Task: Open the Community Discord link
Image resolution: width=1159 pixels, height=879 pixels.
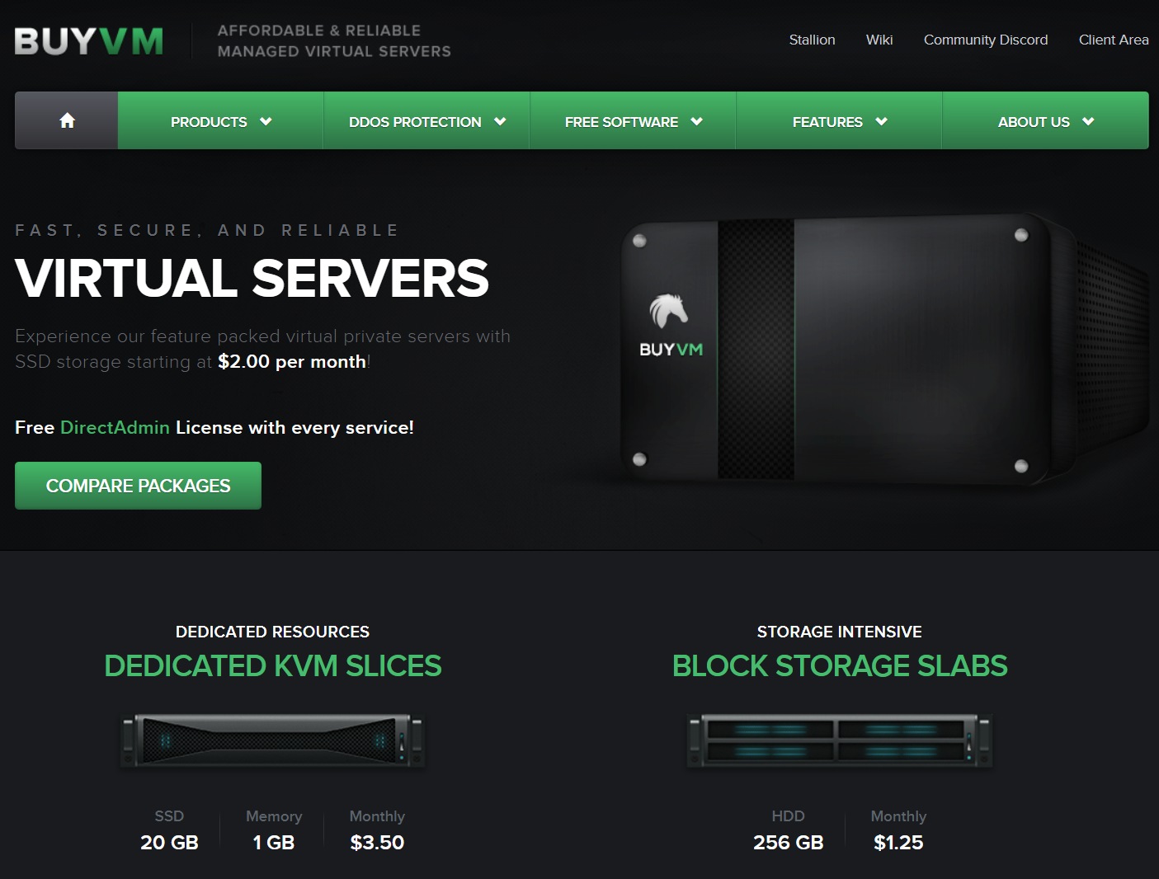Action: coord(986,40)
